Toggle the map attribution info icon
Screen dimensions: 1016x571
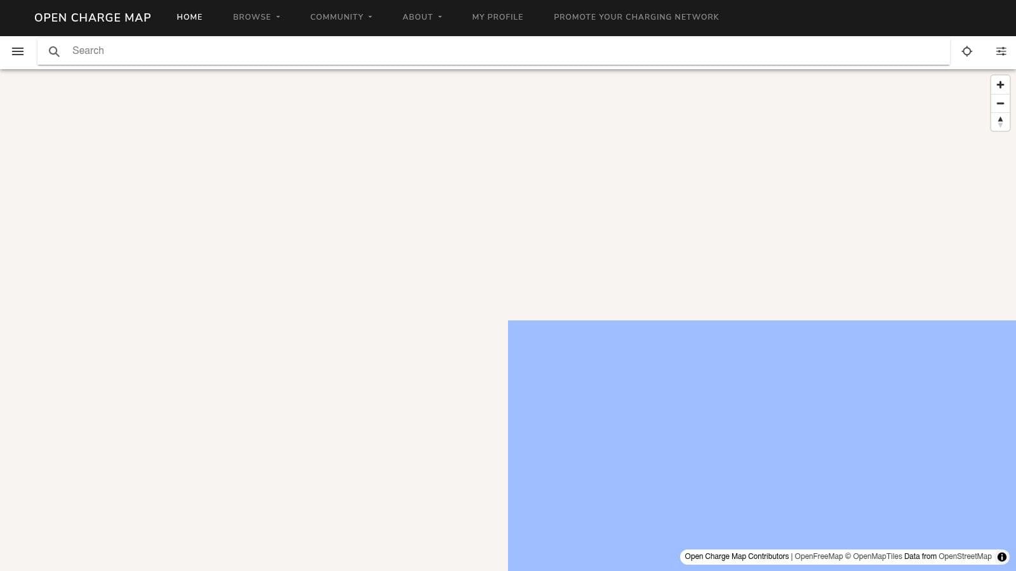(1002, 557)
